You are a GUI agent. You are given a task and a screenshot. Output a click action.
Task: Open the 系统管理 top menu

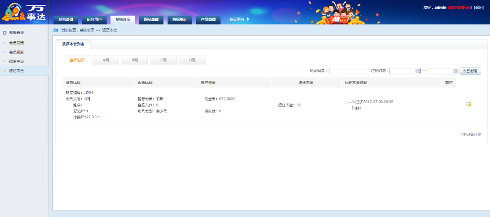65,20
